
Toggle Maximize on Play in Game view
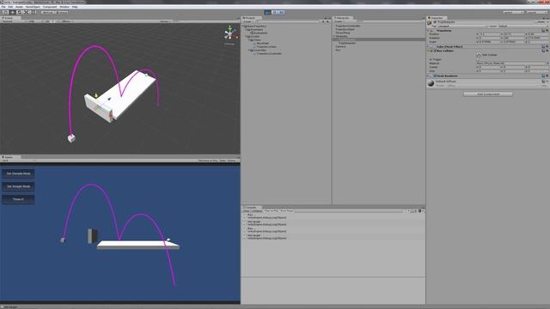(x=208, y=161)
